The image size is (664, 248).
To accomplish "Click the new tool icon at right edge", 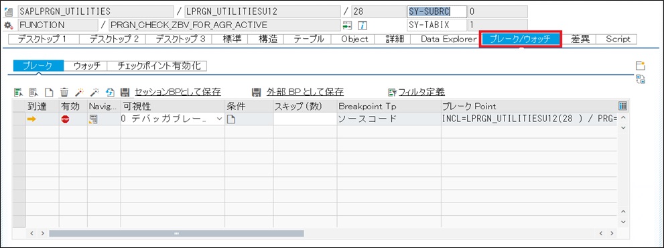I will point(641,66).
